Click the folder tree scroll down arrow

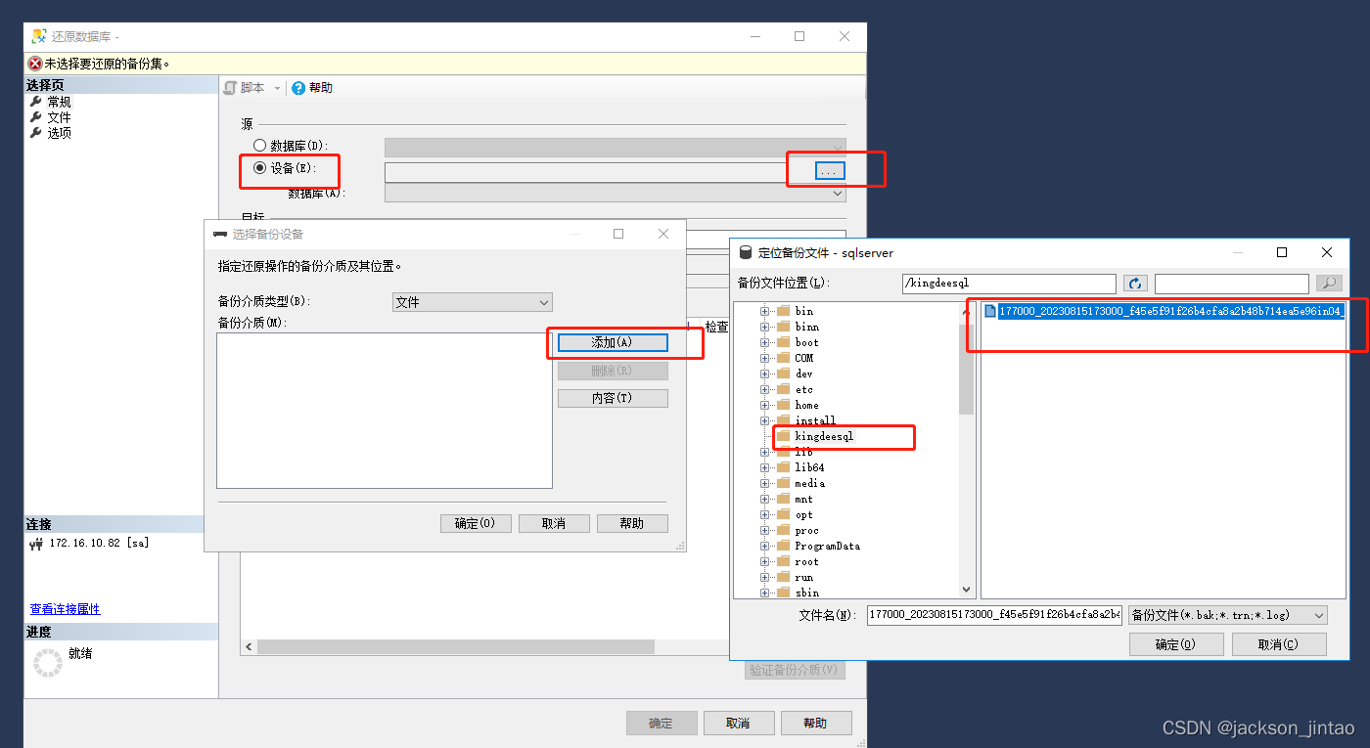pos(967,590)
